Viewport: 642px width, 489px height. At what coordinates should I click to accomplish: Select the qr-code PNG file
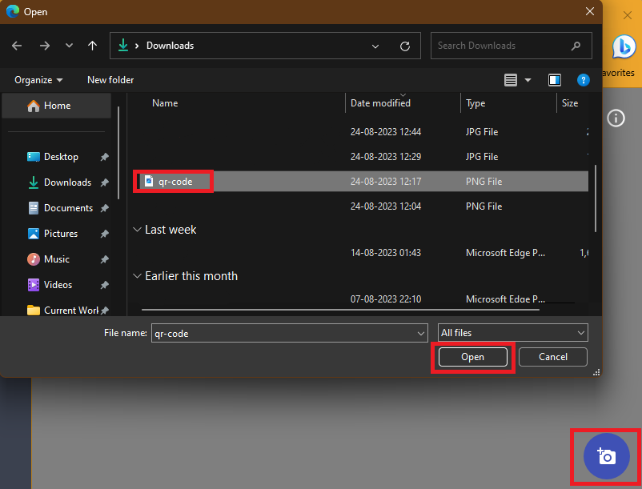(x=175, y=182)
